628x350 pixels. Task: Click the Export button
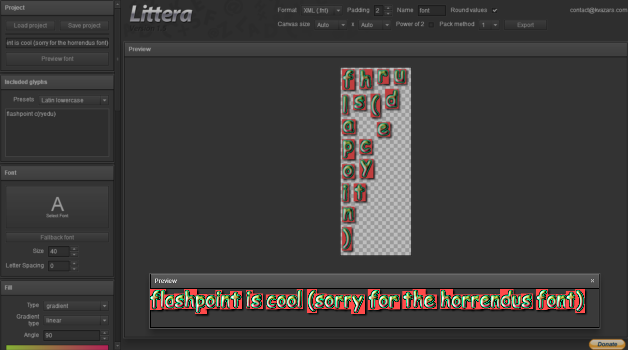526,25
